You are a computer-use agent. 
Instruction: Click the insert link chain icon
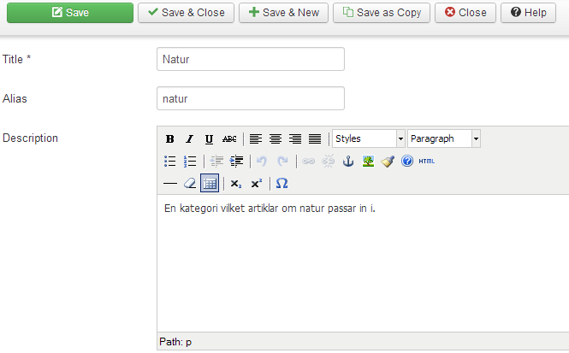[x=308, y=161]
